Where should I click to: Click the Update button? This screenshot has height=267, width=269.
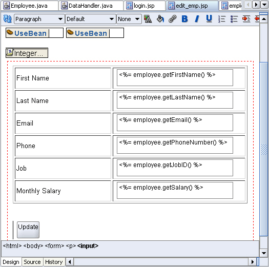28,230
